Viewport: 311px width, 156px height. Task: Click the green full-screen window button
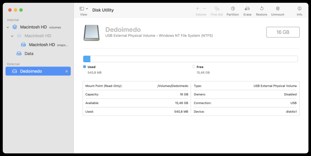(21, 10)
